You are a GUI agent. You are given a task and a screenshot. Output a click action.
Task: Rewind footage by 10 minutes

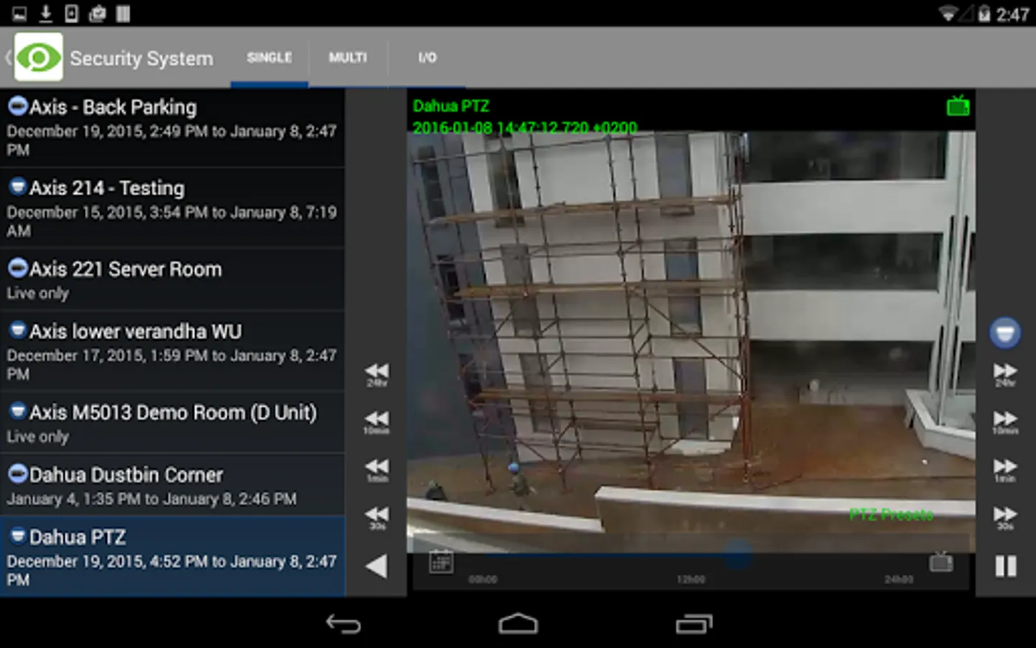(376, 422)
